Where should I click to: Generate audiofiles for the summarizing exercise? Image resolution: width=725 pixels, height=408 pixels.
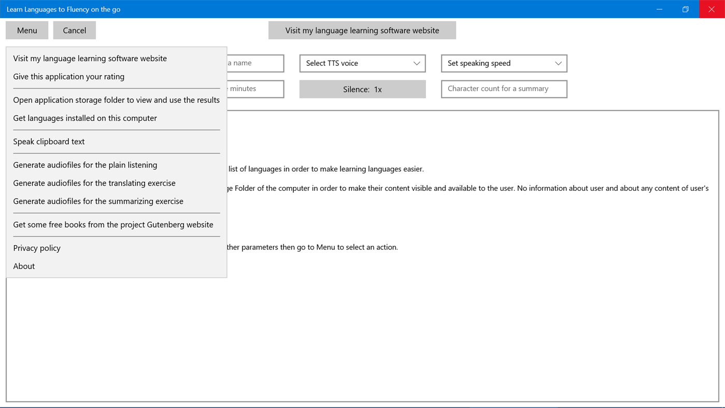pyautogui.click(x=98, y=201)
